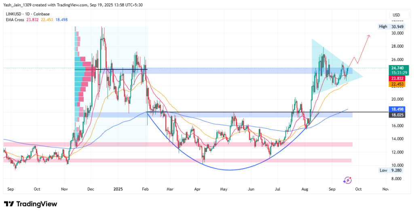
Task: Click the Apr label on time axis
Action: click(x=198, y=189)
